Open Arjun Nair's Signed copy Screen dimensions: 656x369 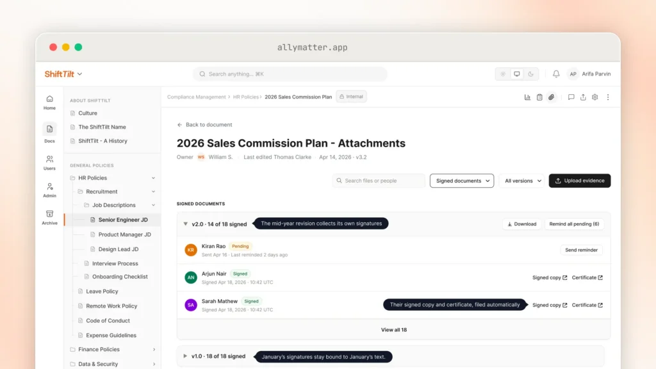click(549, 277)
